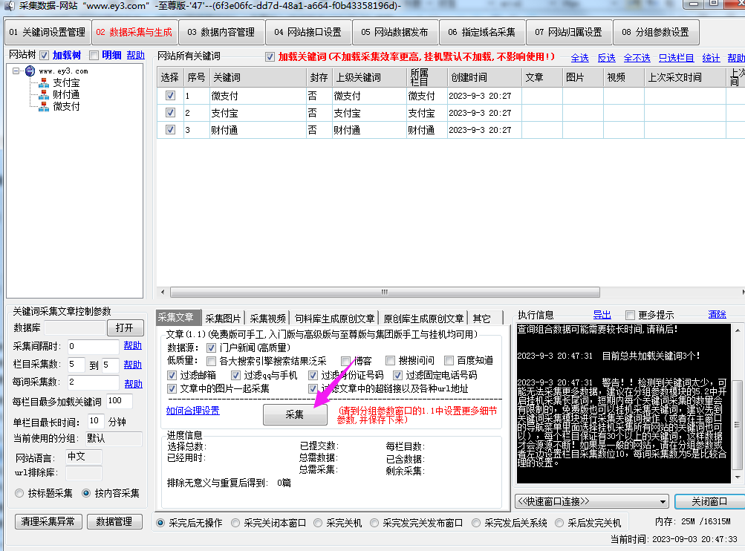Screen dimensions: 745x551
Task: Select the 采完关机 radio button
Action: (318, 523)
